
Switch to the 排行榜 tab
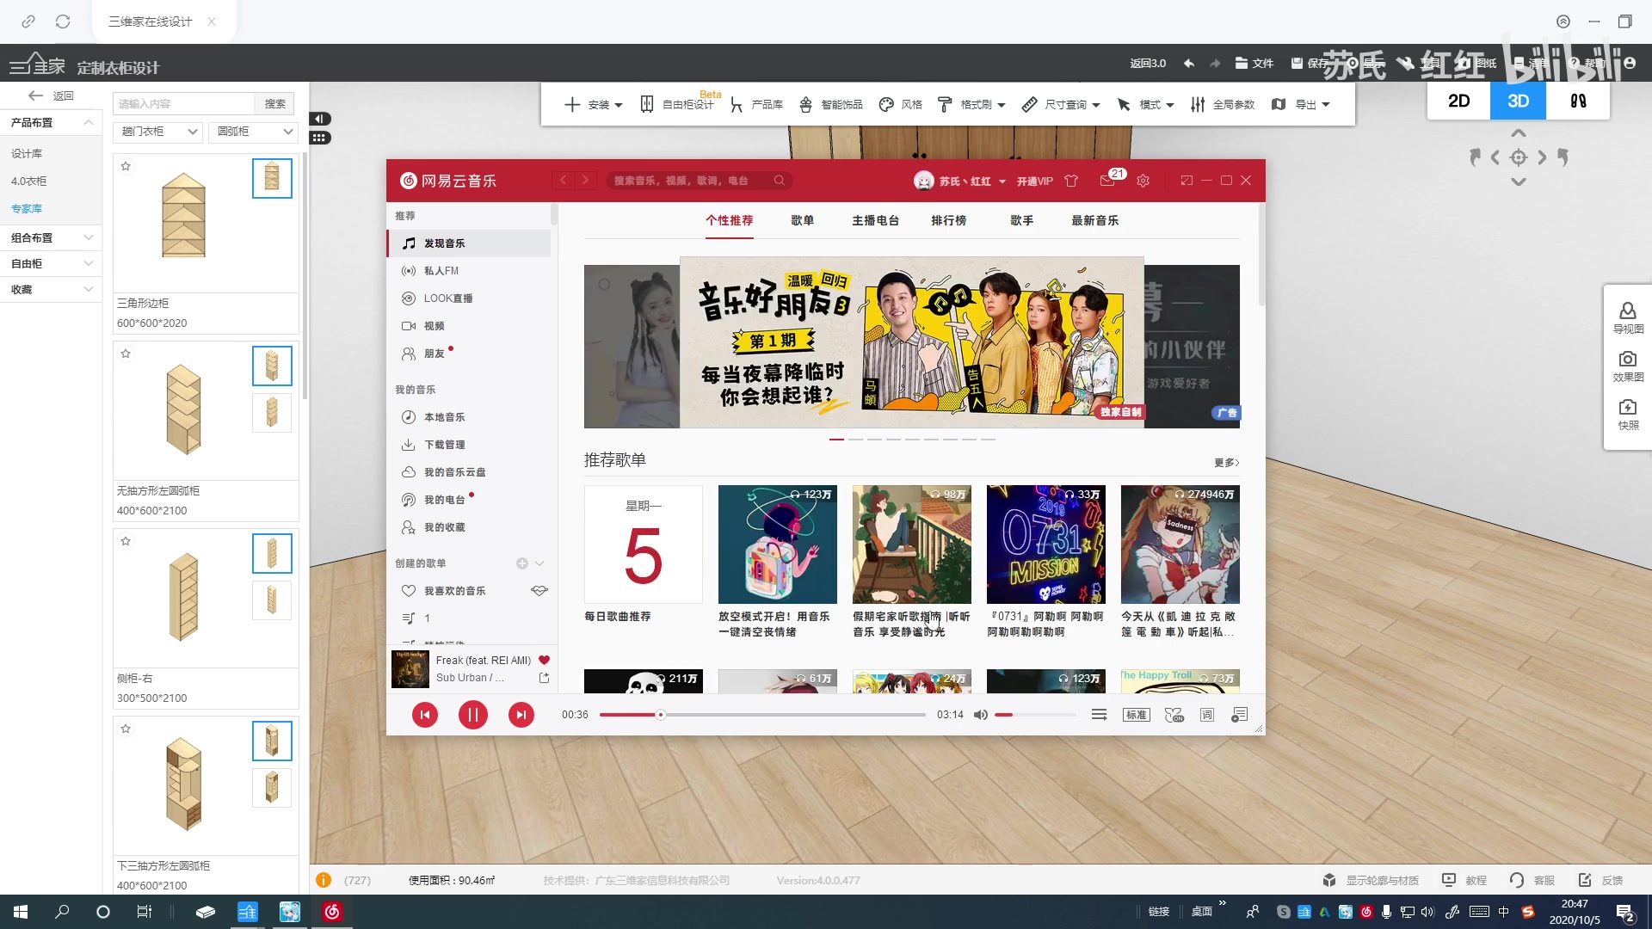coord(948,221)
